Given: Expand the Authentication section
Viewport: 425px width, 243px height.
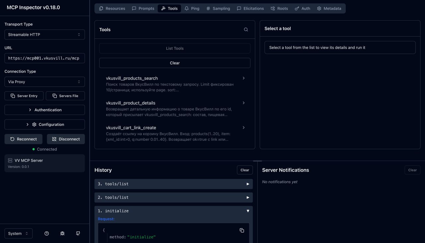Looking at the screenshot, I should pyautogui.click(x=44, y=110).
